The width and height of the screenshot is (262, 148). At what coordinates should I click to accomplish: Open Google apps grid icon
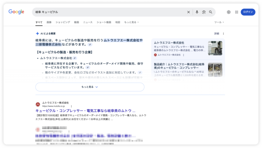236,12
